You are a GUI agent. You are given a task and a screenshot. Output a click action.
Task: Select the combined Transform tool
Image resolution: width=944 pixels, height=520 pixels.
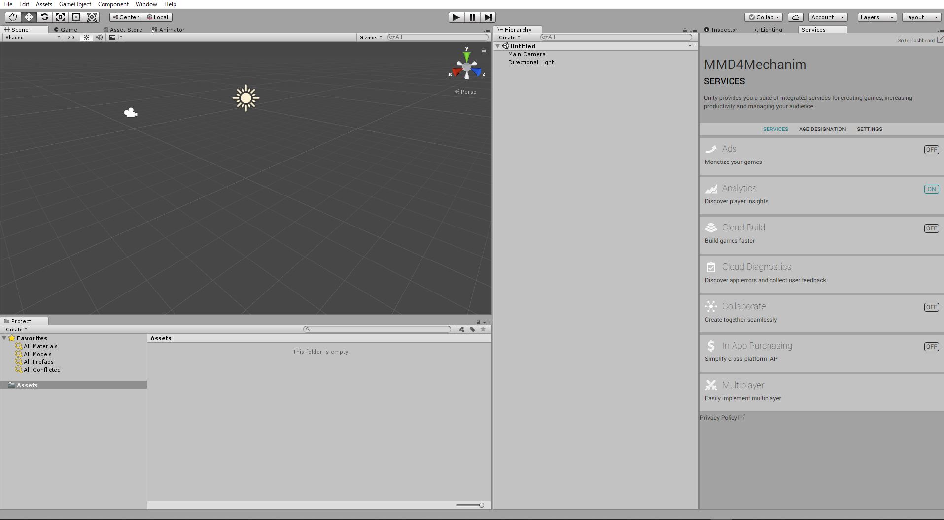(x=92, y=17)
